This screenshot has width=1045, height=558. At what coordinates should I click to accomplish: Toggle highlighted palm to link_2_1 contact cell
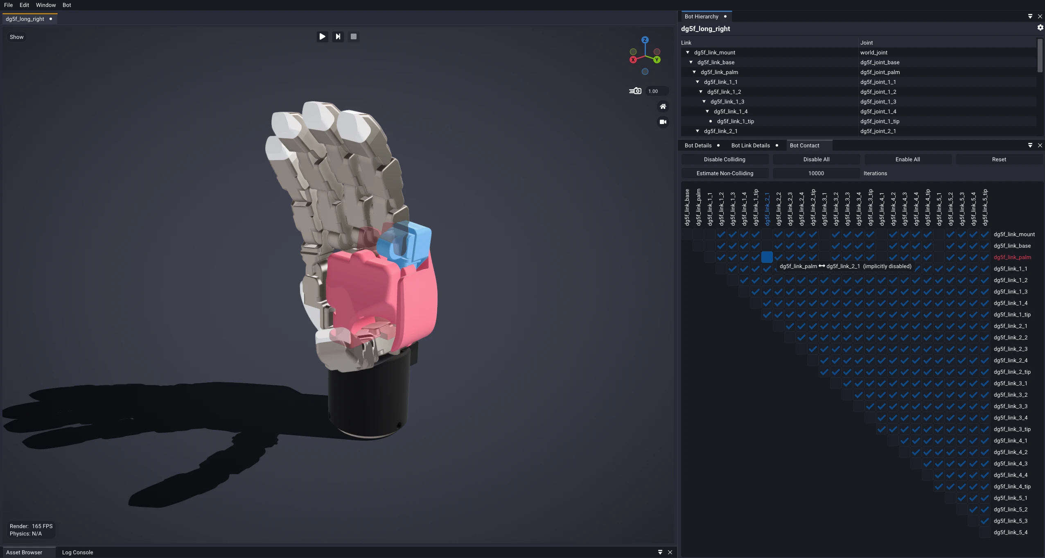(767, 257)
